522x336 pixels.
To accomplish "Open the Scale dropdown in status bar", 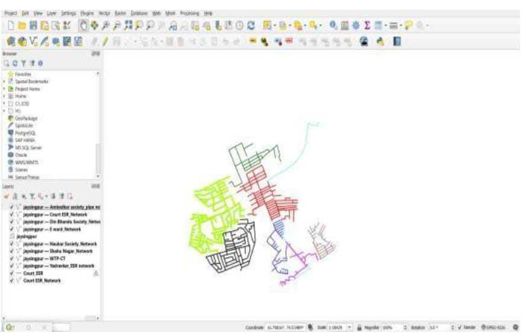I will point(350,330).
